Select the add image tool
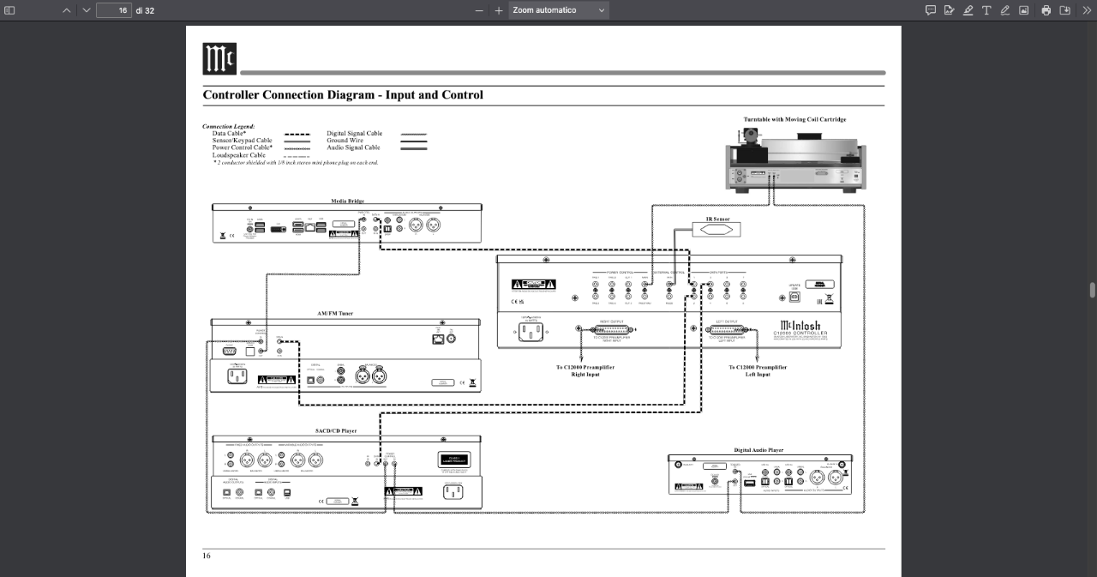Screen dimensions: 1097x577 coord(1023,10)
